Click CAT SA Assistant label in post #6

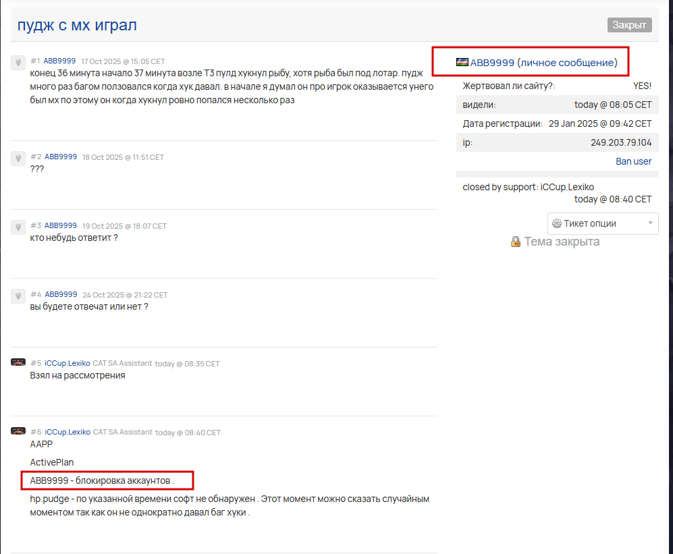click(123, 432)
